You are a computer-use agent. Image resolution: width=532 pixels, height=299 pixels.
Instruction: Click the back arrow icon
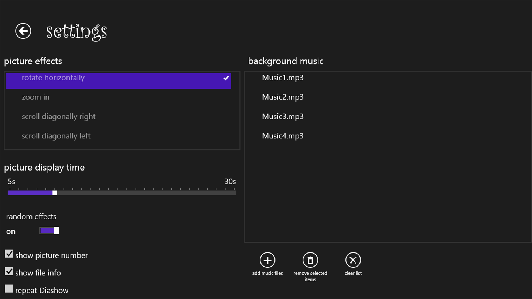tap(23, 31)
